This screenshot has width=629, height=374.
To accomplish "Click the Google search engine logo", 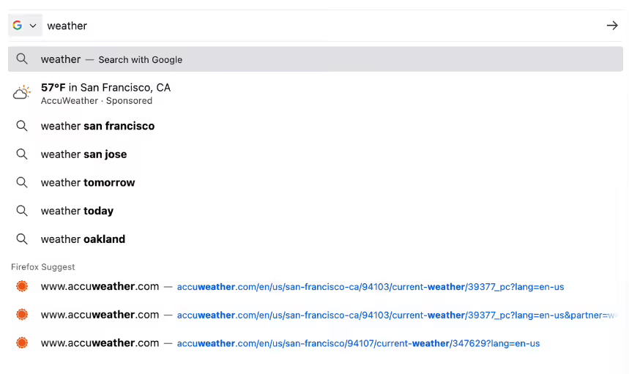I will coord(18,26).
